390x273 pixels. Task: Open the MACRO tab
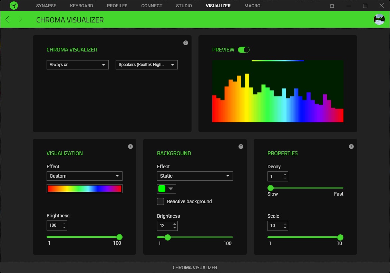252,6
